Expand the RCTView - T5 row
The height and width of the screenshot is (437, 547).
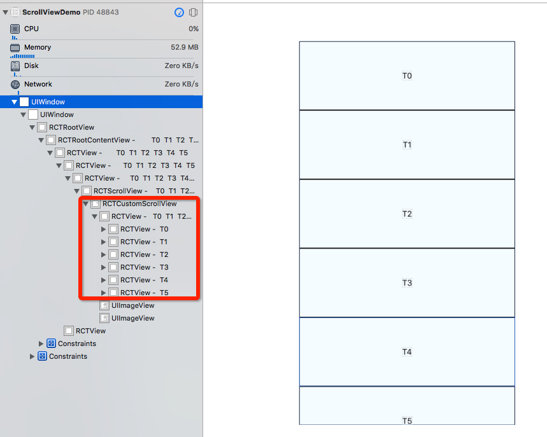coord(103,293)
